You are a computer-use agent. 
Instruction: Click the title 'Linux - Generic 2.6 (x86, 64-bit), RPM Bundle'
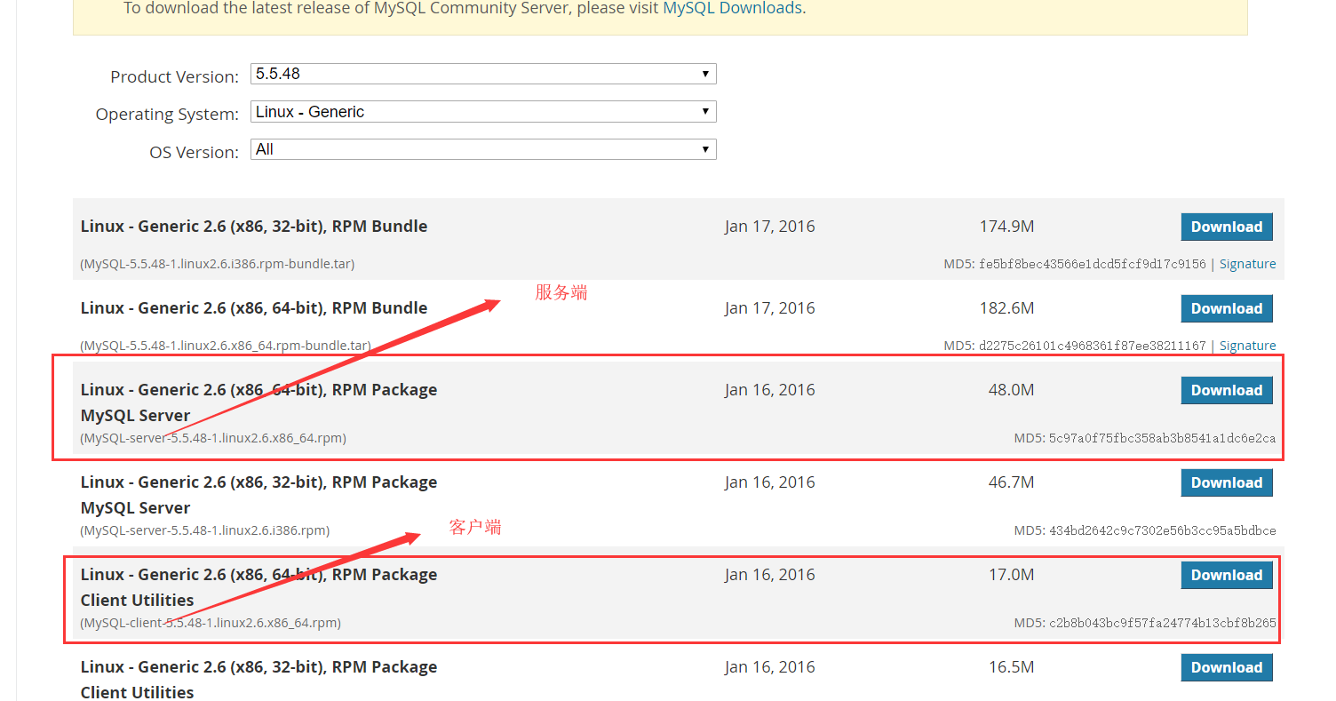tap(254, 308)
